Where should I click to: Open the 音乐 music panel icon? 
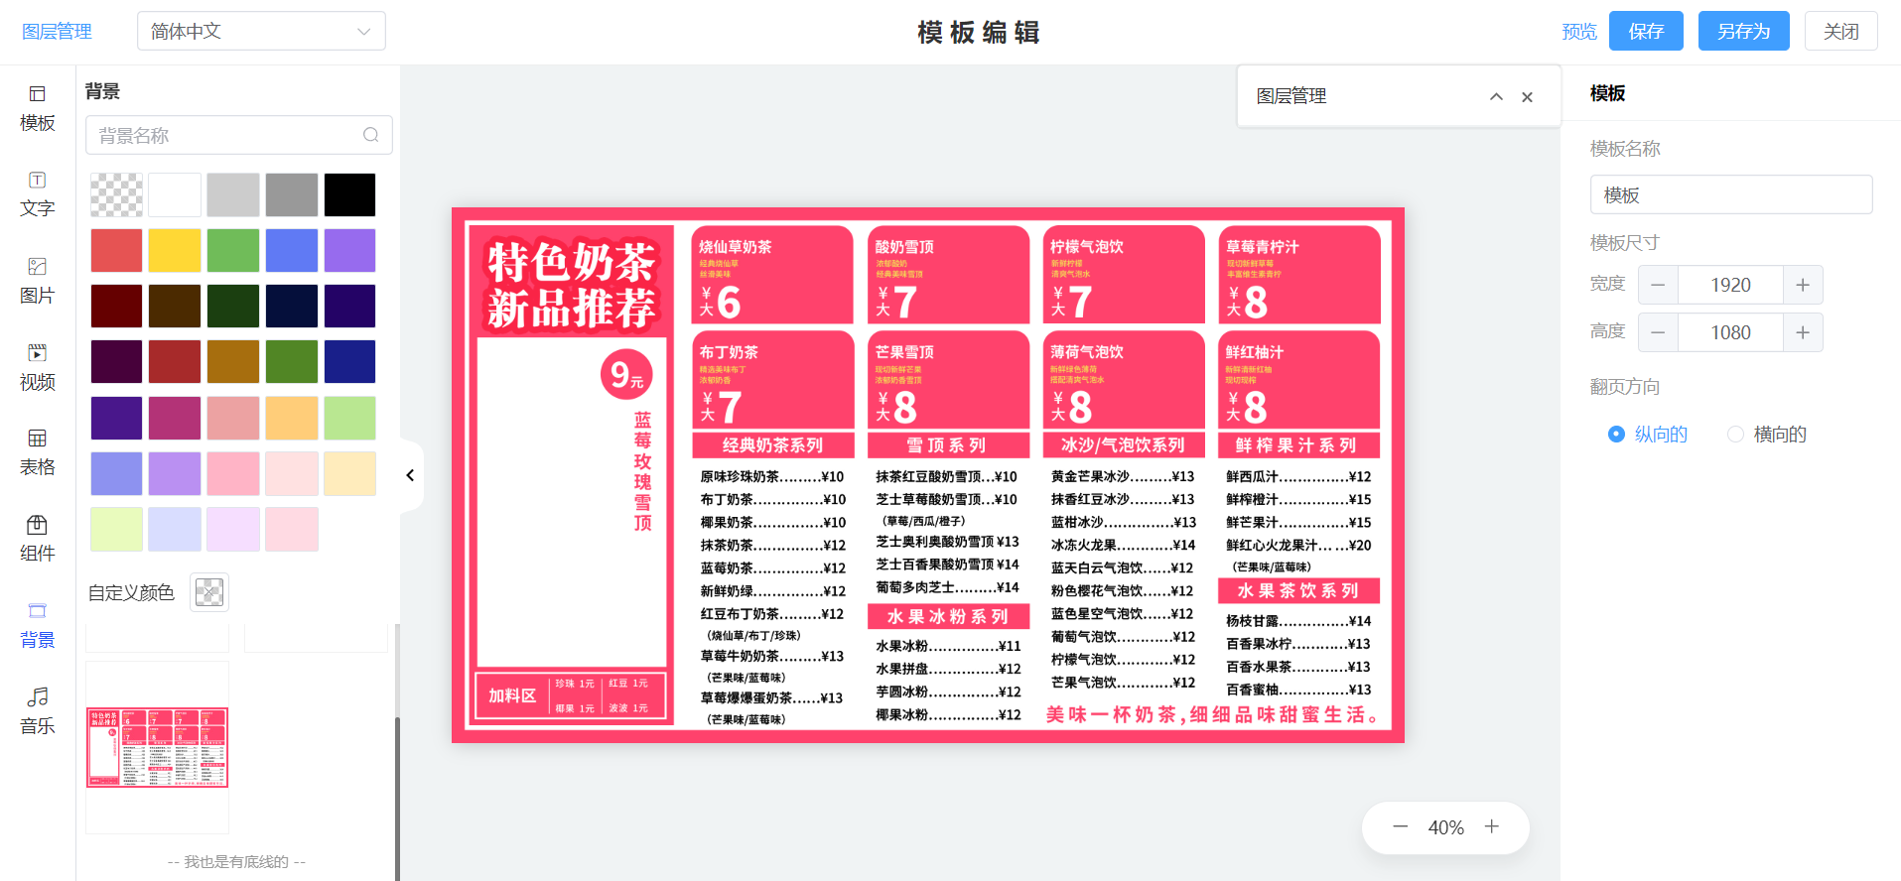(37, 710)
